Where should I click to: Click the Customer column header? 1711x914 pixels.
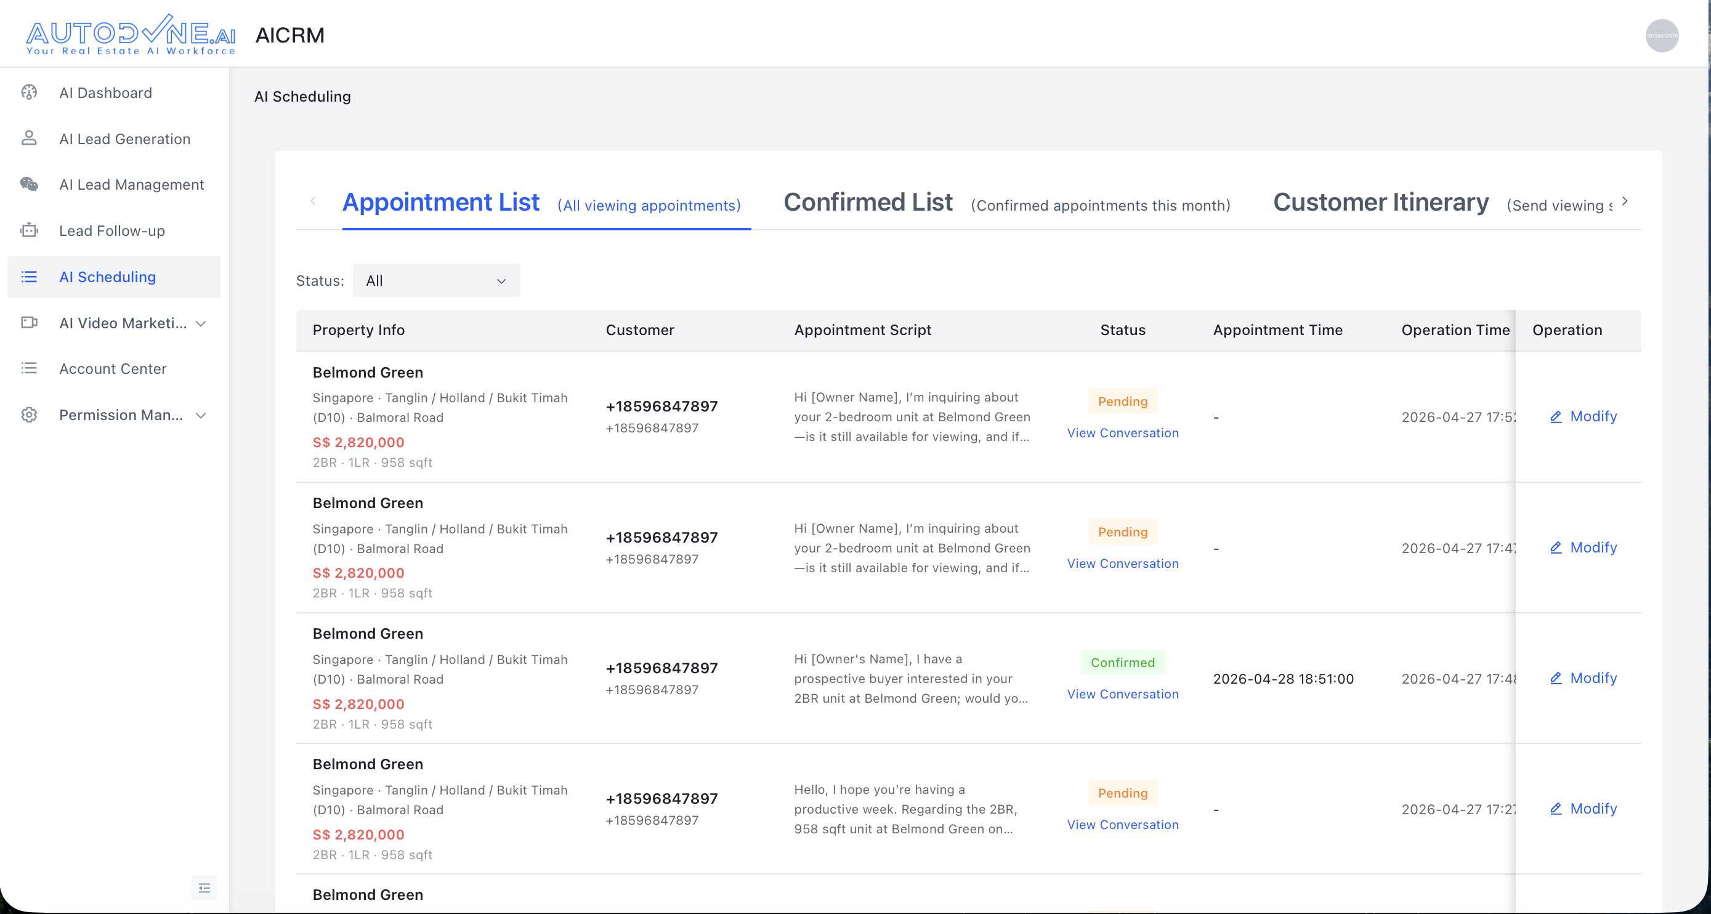(x=640, y=330)
